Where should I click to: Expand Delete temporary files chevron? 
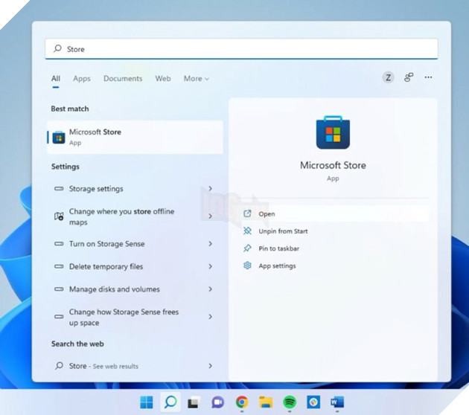(x=210, y=266)
